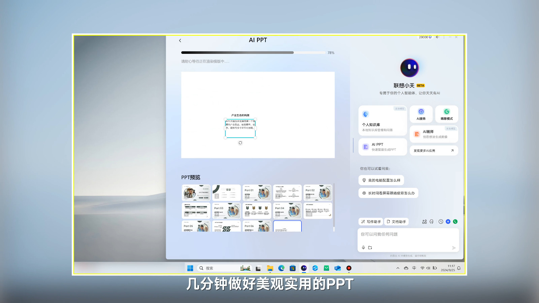This screenshot has height=303, width=539.
Task: Click the green phone call icon
Action: pyautogui.click(x=455, y=222)
